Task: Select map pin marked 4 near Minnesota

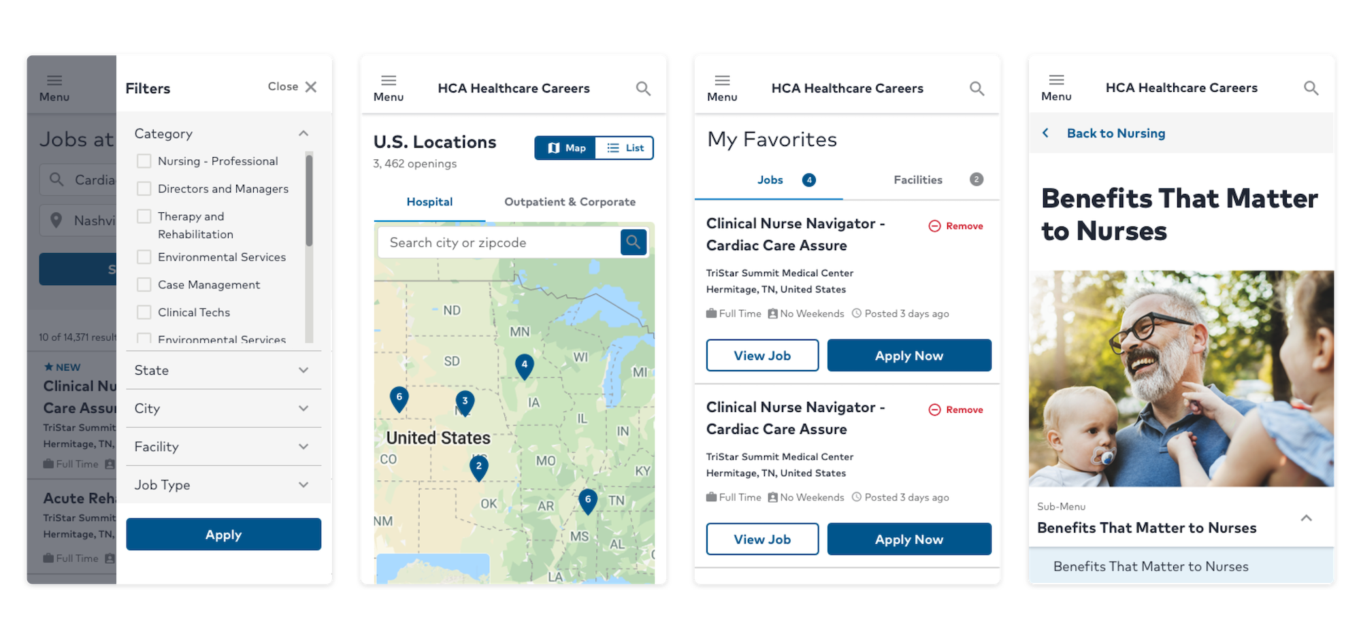Action: pyautogui.click(x=524, y=367)
